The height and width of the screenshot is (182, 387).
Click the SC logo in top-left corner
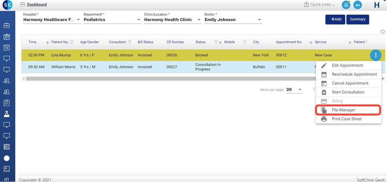8,5
